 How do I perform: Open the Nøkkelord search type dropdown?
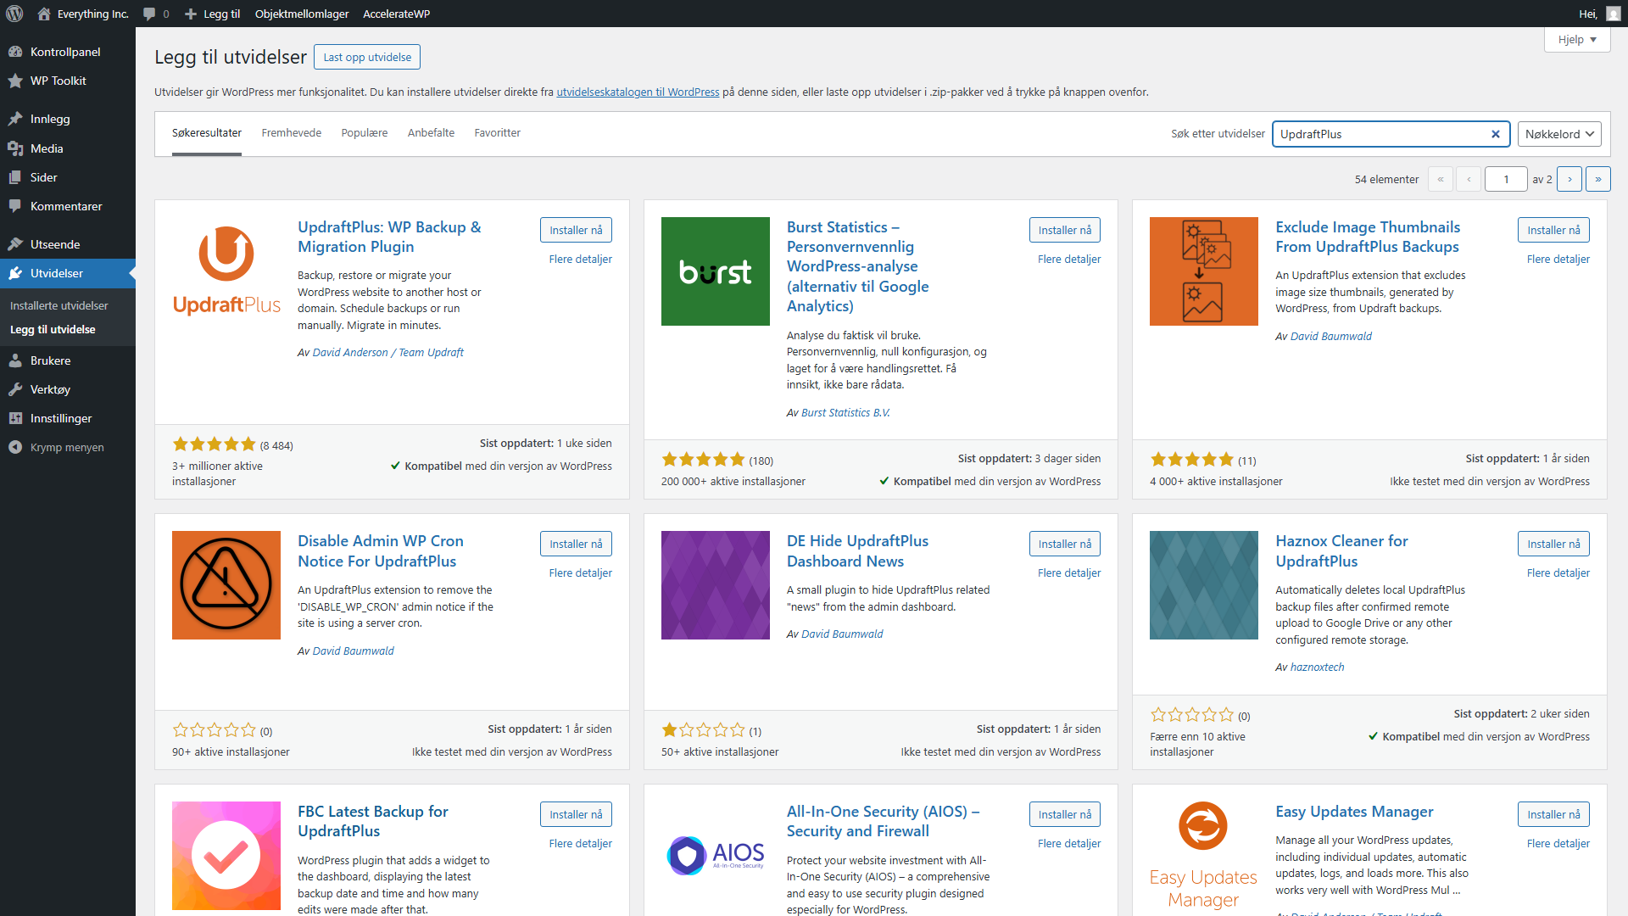(1559, 134)
